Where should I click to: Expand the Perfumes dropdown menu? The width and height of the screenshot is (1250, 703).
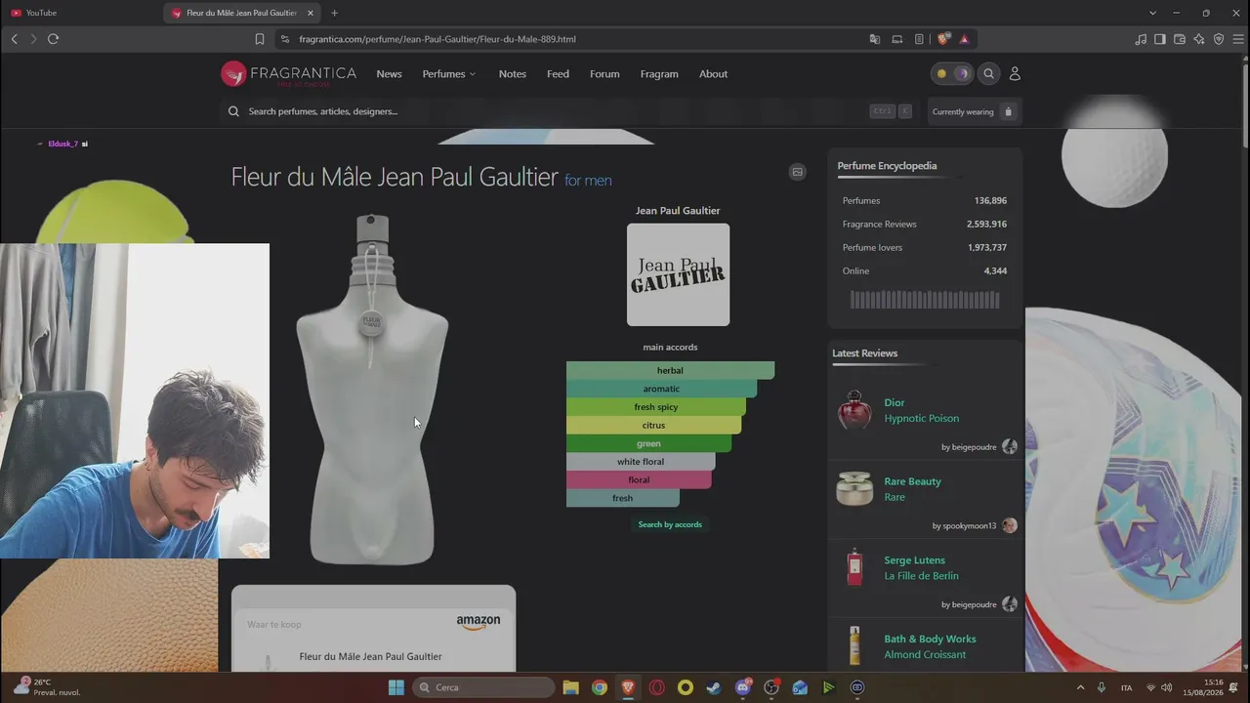click(x=449, y=74)
